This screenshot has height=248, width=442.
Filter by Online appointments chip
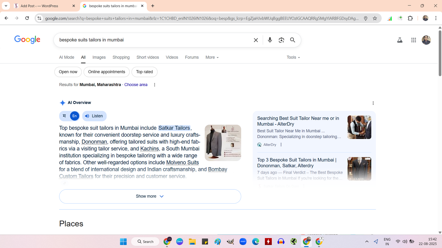107,72
